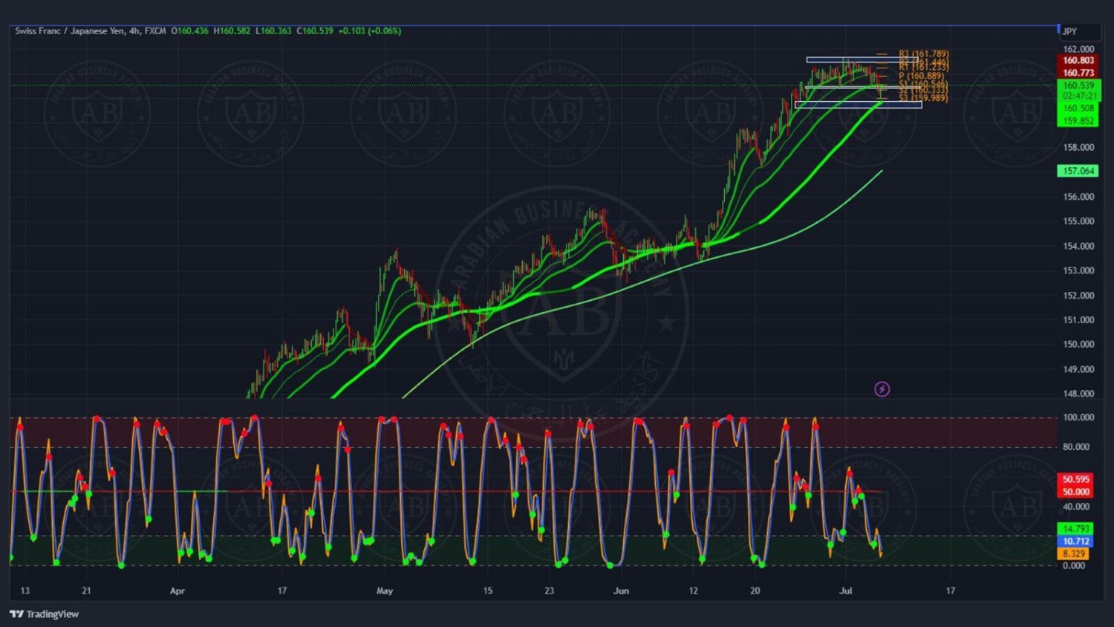Click the red 50.595 indicator value tag

tap(1076, 480)
